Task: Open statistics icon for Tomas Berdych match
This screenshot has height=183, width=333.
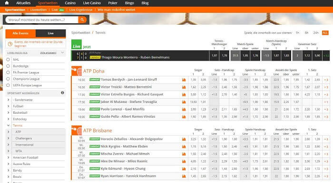Action: tap(184, 80)
